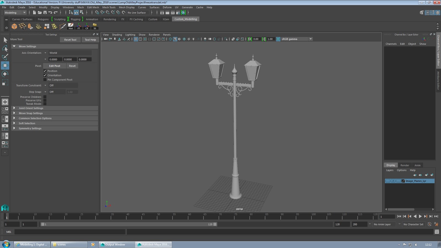Image resolution: width=441 pixels, height=248 pixels.
Task: Click the Snap to grids magnet icon
Action: (97, 12)
